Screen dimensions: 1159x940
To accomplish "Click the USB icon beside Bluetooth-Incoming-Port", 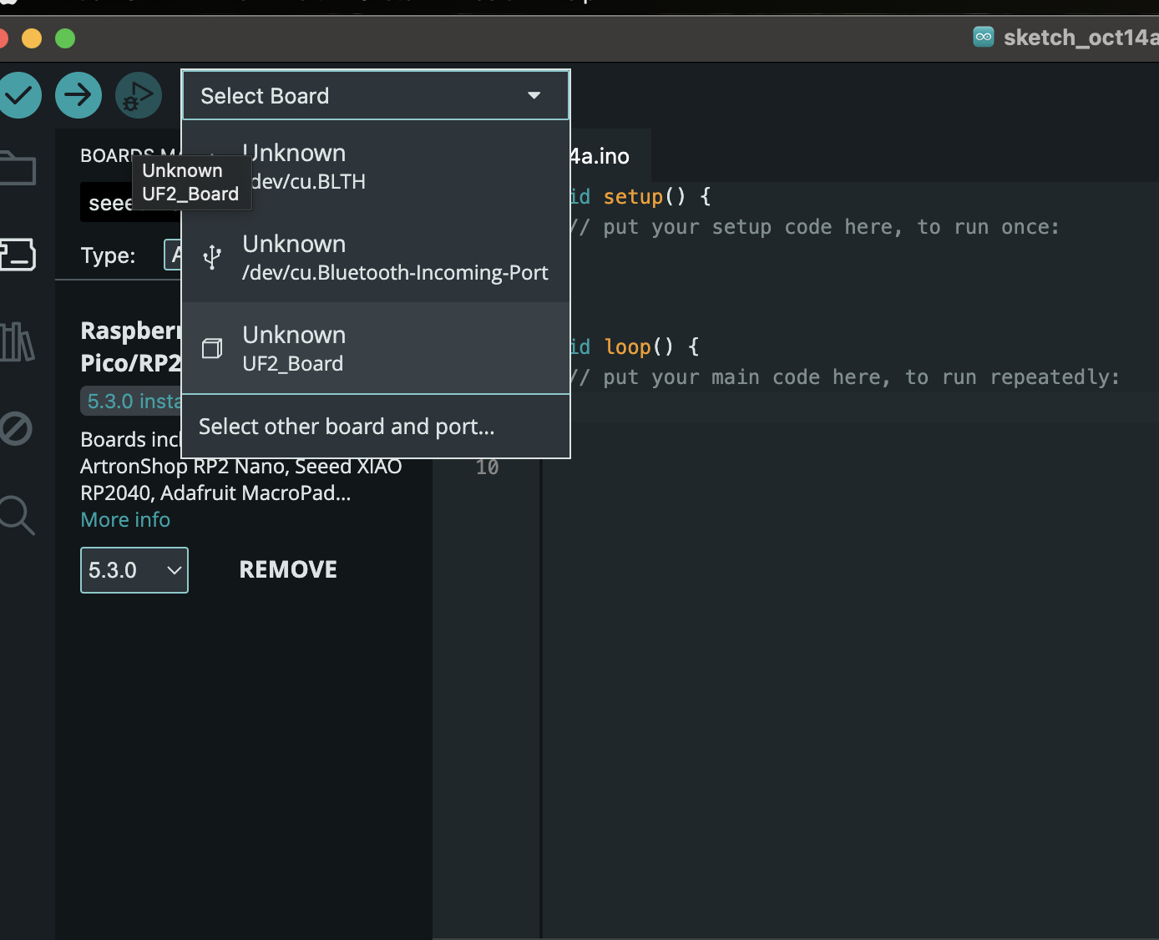I will pos(212,257).
